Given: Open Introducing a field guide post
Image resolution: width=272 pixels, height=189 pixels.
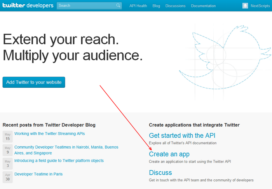Looking at the screenshot, I should point(59,161).
